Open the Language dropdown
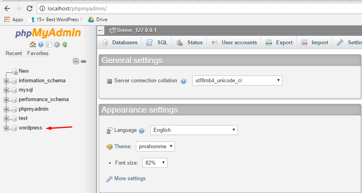Image resolution: width=362 pixels, height=193 pixels. 194,130
